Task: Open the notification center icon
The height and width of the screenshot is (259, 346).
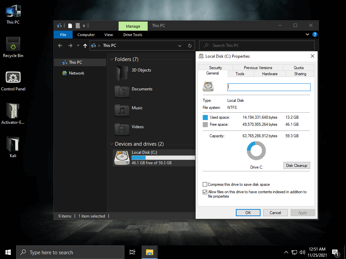Action: [x=336, y=252]
